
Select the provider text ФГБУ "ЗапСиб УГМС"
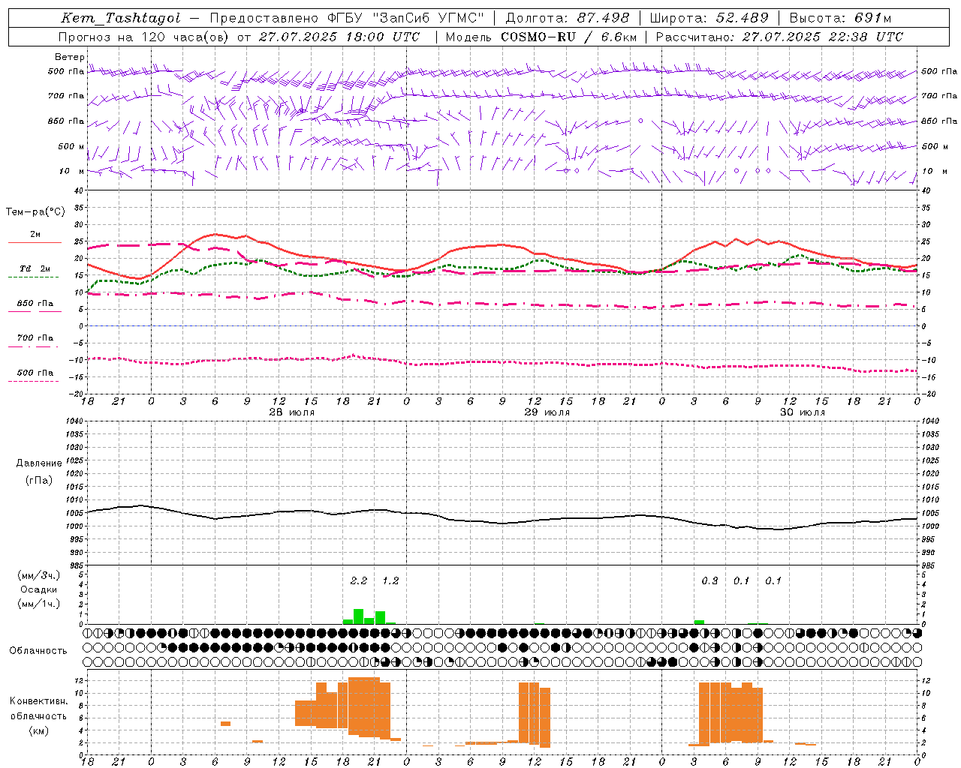click(406, 18)
